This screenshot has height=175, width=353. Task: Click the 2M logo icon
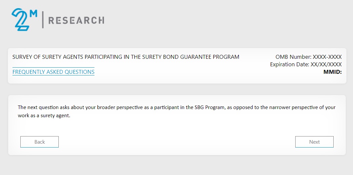[21, 20]
